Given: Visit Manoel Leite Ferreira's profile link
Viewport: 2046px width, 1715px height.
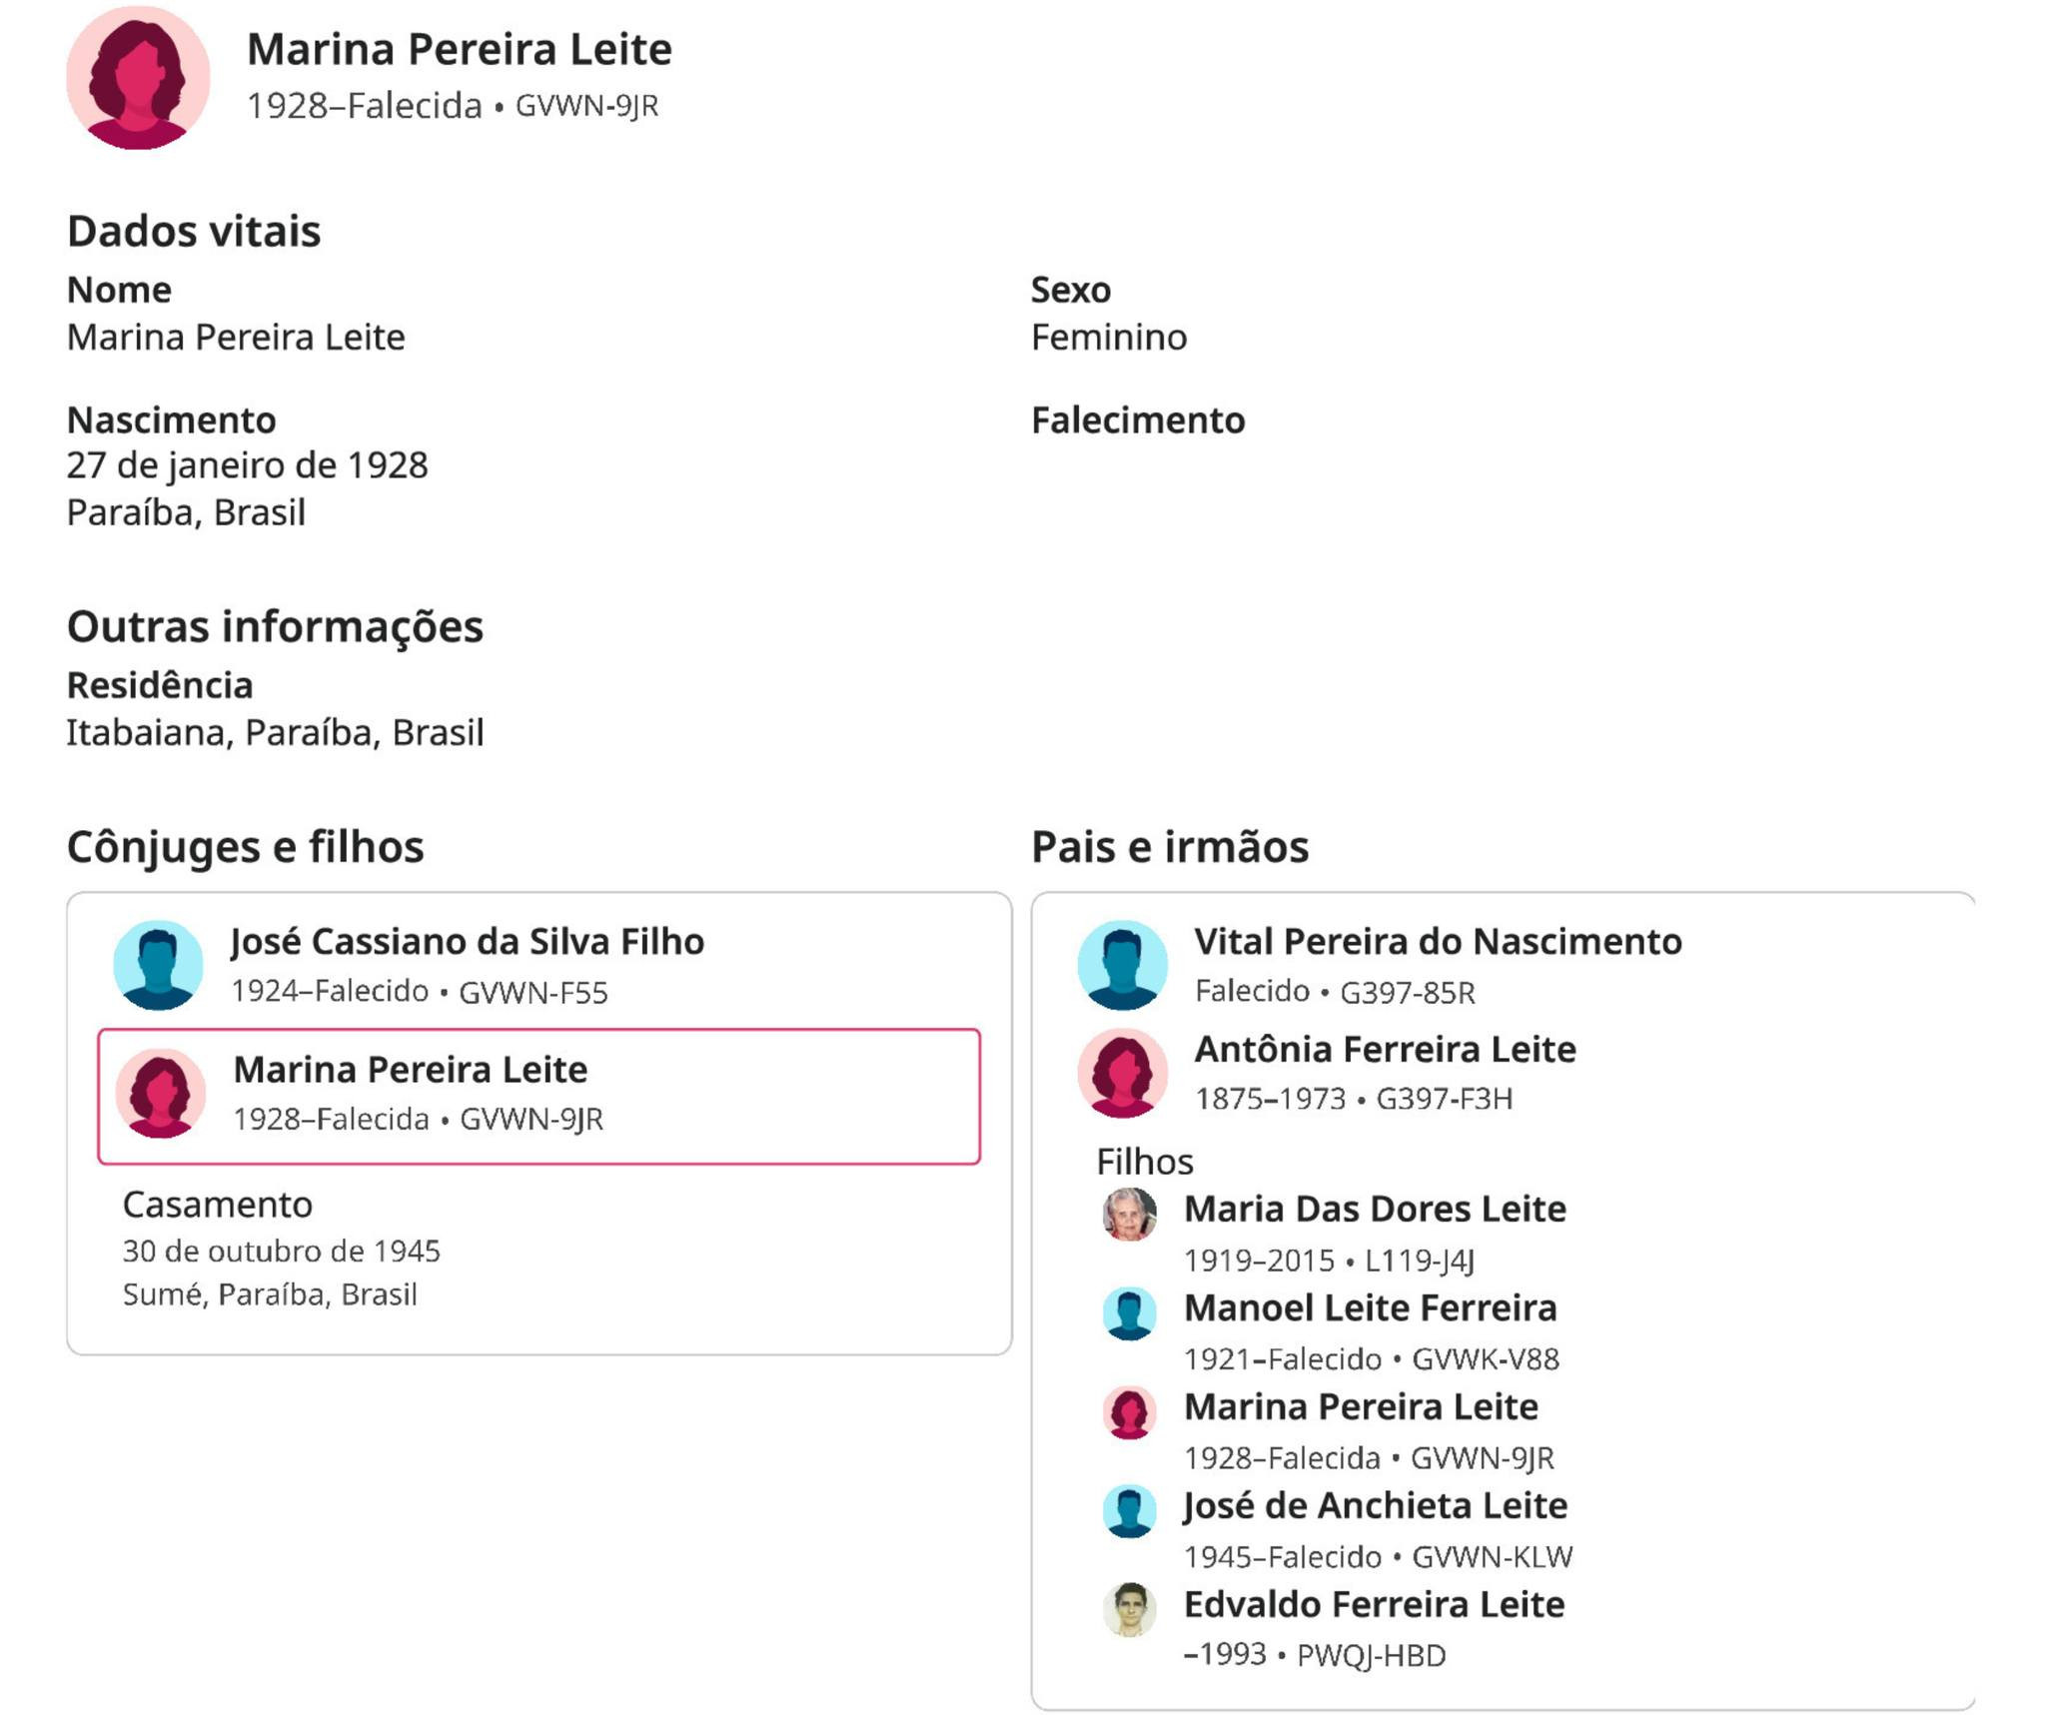Looking at the screenshot, I should point(1370,1308).
